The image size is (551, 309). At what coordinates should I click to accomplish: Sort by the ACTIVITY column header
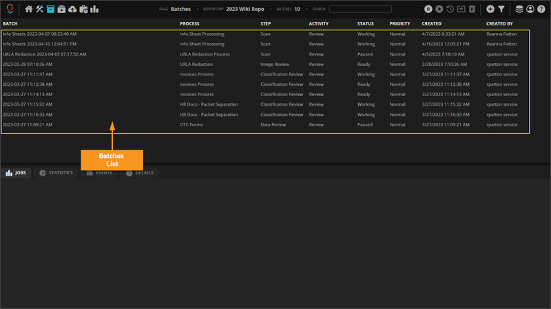point(319,23)
